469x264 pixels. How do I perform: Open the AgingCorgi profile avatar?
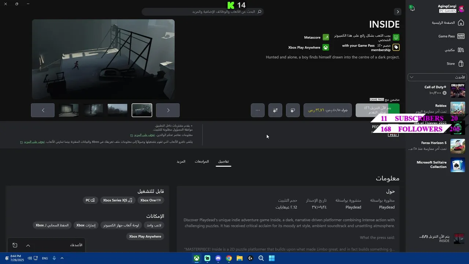pos(462,9)
